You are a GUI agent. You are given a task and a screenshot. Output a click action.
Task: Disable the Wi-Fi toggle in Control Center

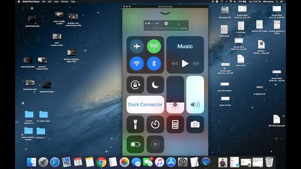(137, 63)
